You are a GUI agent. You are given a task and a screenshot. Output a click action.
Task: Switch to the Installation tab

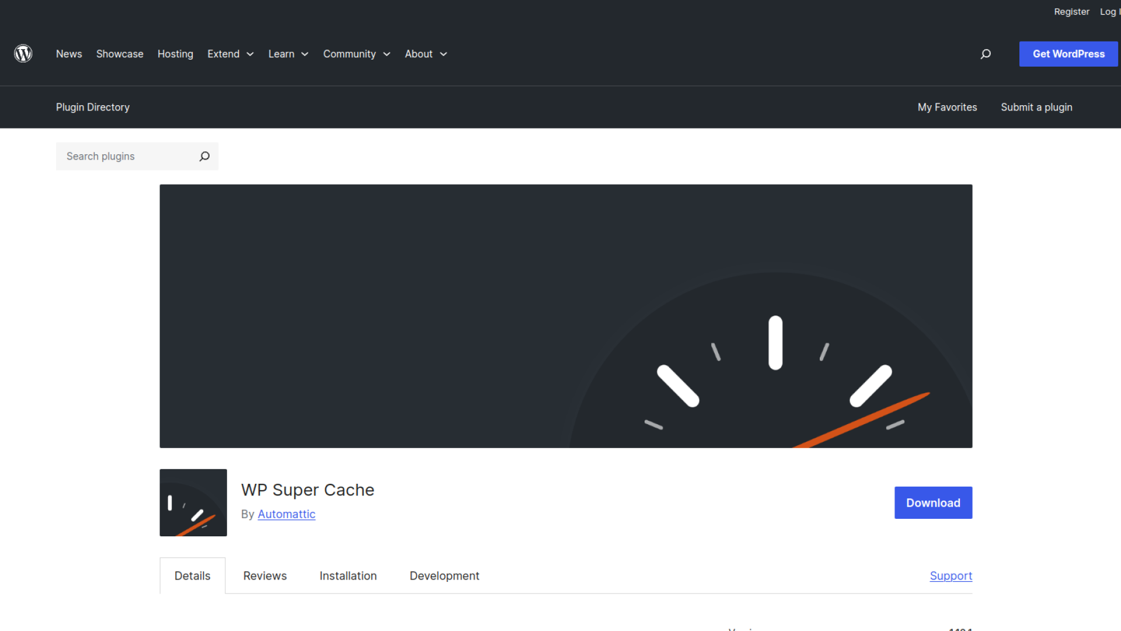point(348,575)
